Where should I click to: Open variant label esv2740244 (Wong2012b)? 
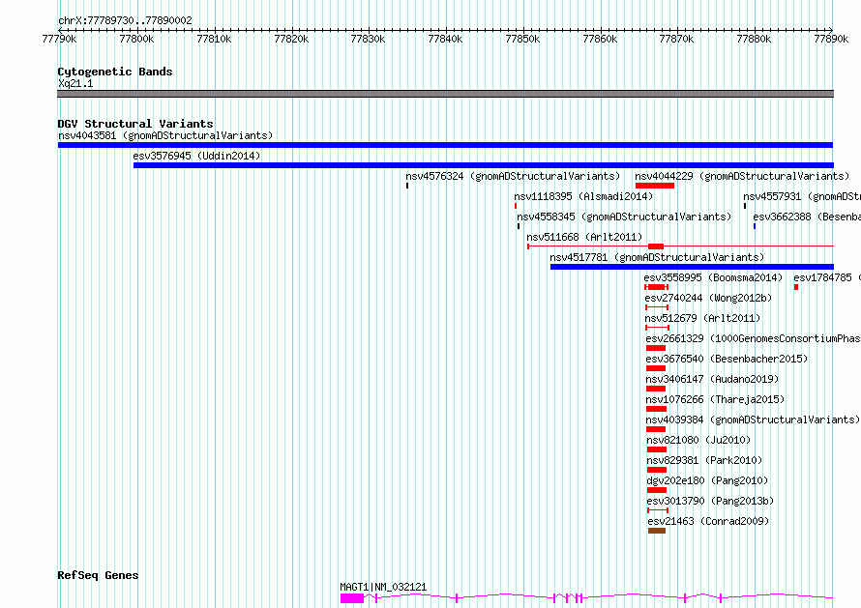(708, 298)
